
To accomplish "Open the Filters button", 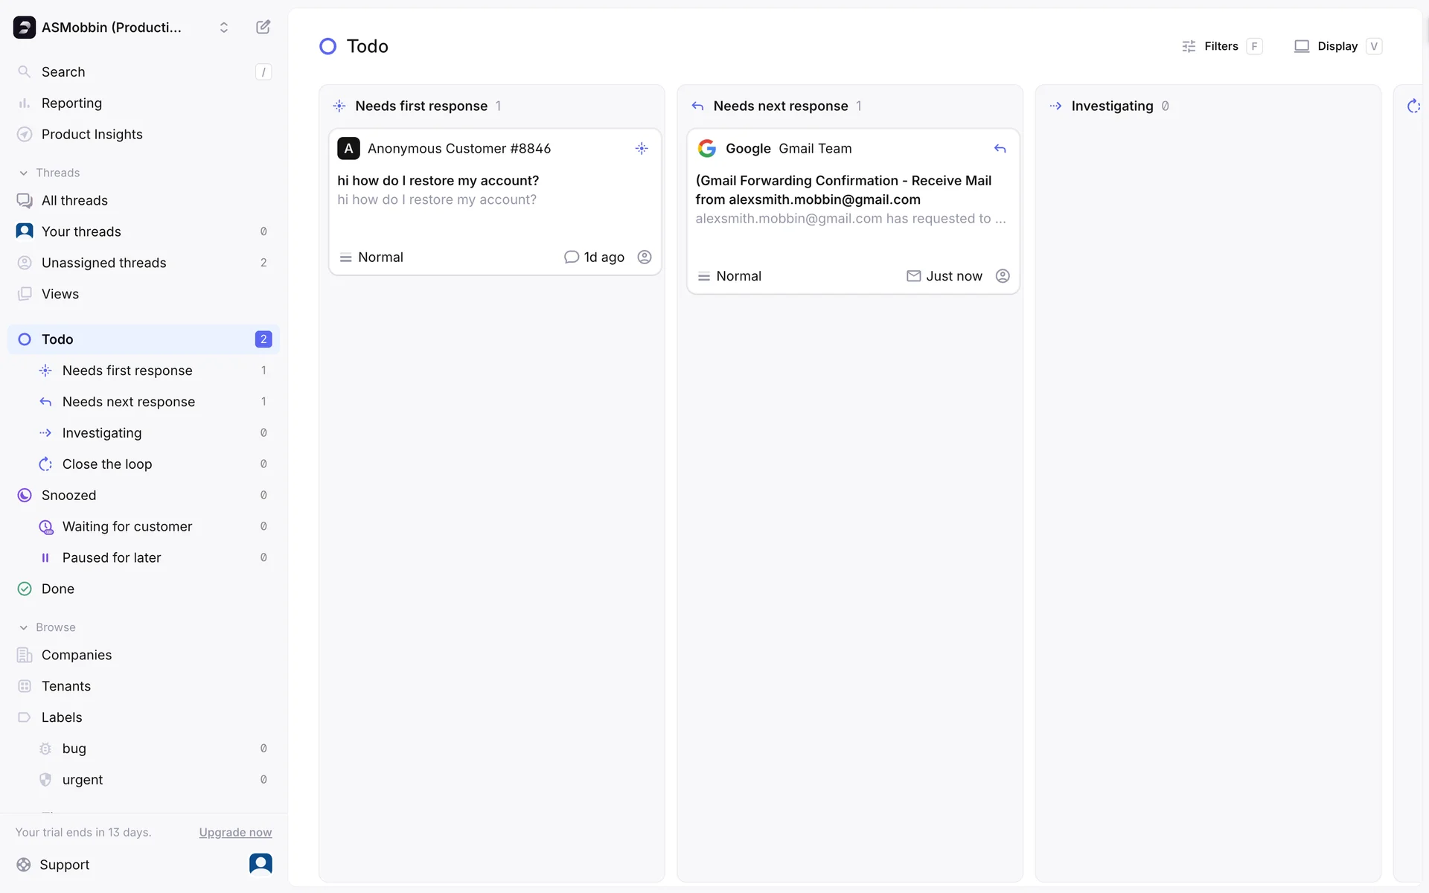I will click(x=1221, y=46).
